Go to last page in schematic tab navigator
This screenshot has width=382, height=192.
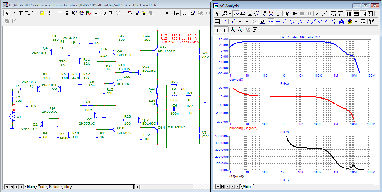[22, 187]
